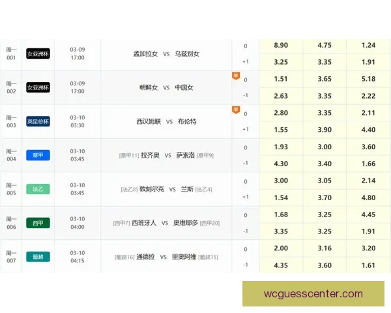Choose 3.40 handicap draw odds in match 004

coord(325,164)
